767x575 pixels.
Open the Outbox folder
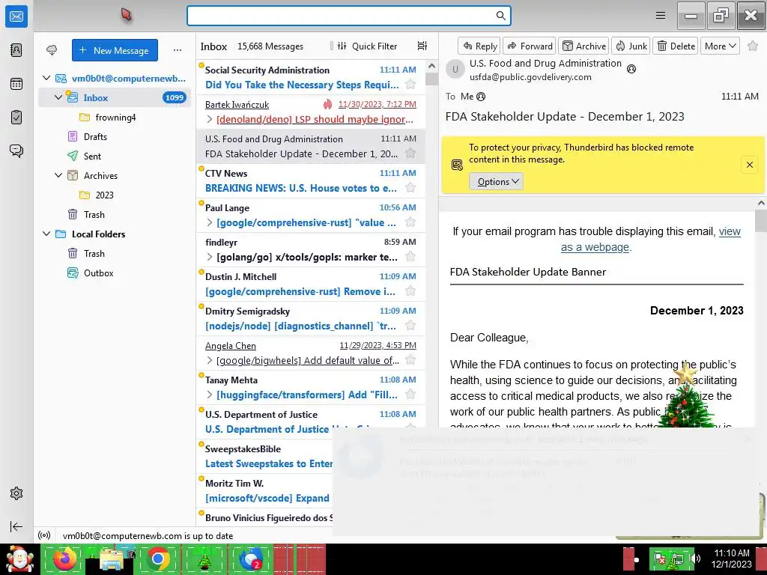click(x=98, y=273)
